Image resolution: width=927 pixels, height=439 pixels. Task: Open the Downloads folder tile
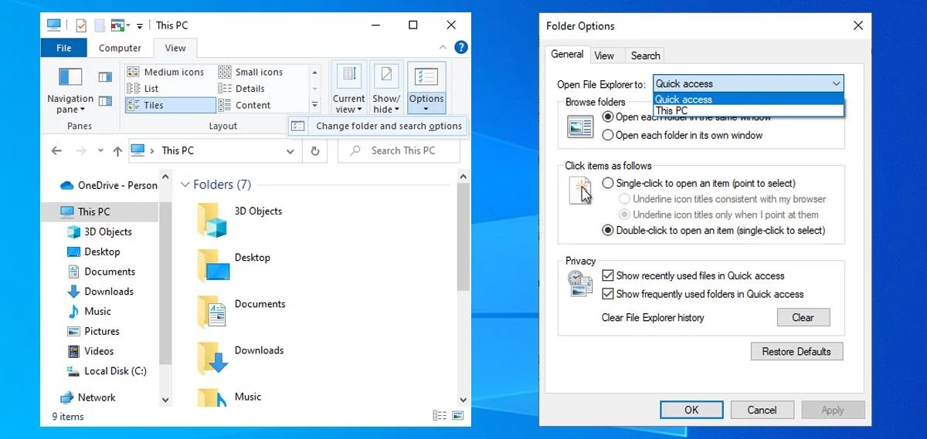240,358
